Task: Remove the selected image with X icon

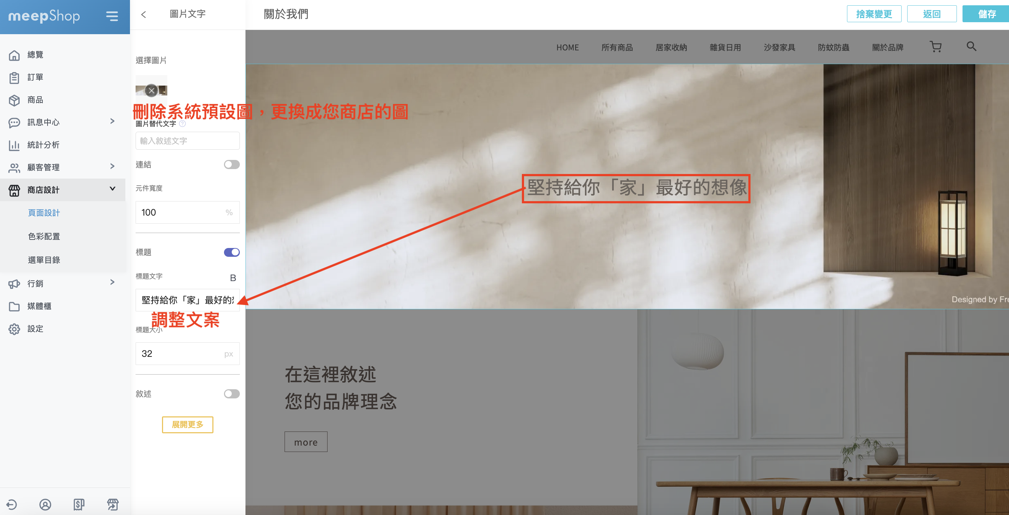Action: click(151, 91)
